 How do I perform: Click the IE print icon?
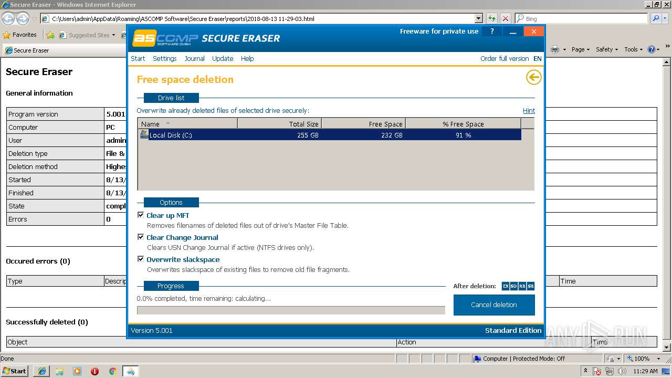click(x=555, y=49)
